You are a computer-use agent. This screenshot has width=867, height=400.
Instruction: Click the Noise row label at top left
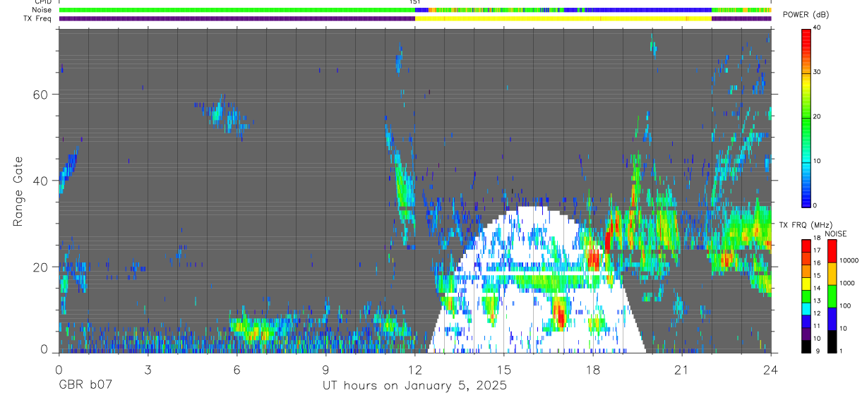tap(42, 10)
